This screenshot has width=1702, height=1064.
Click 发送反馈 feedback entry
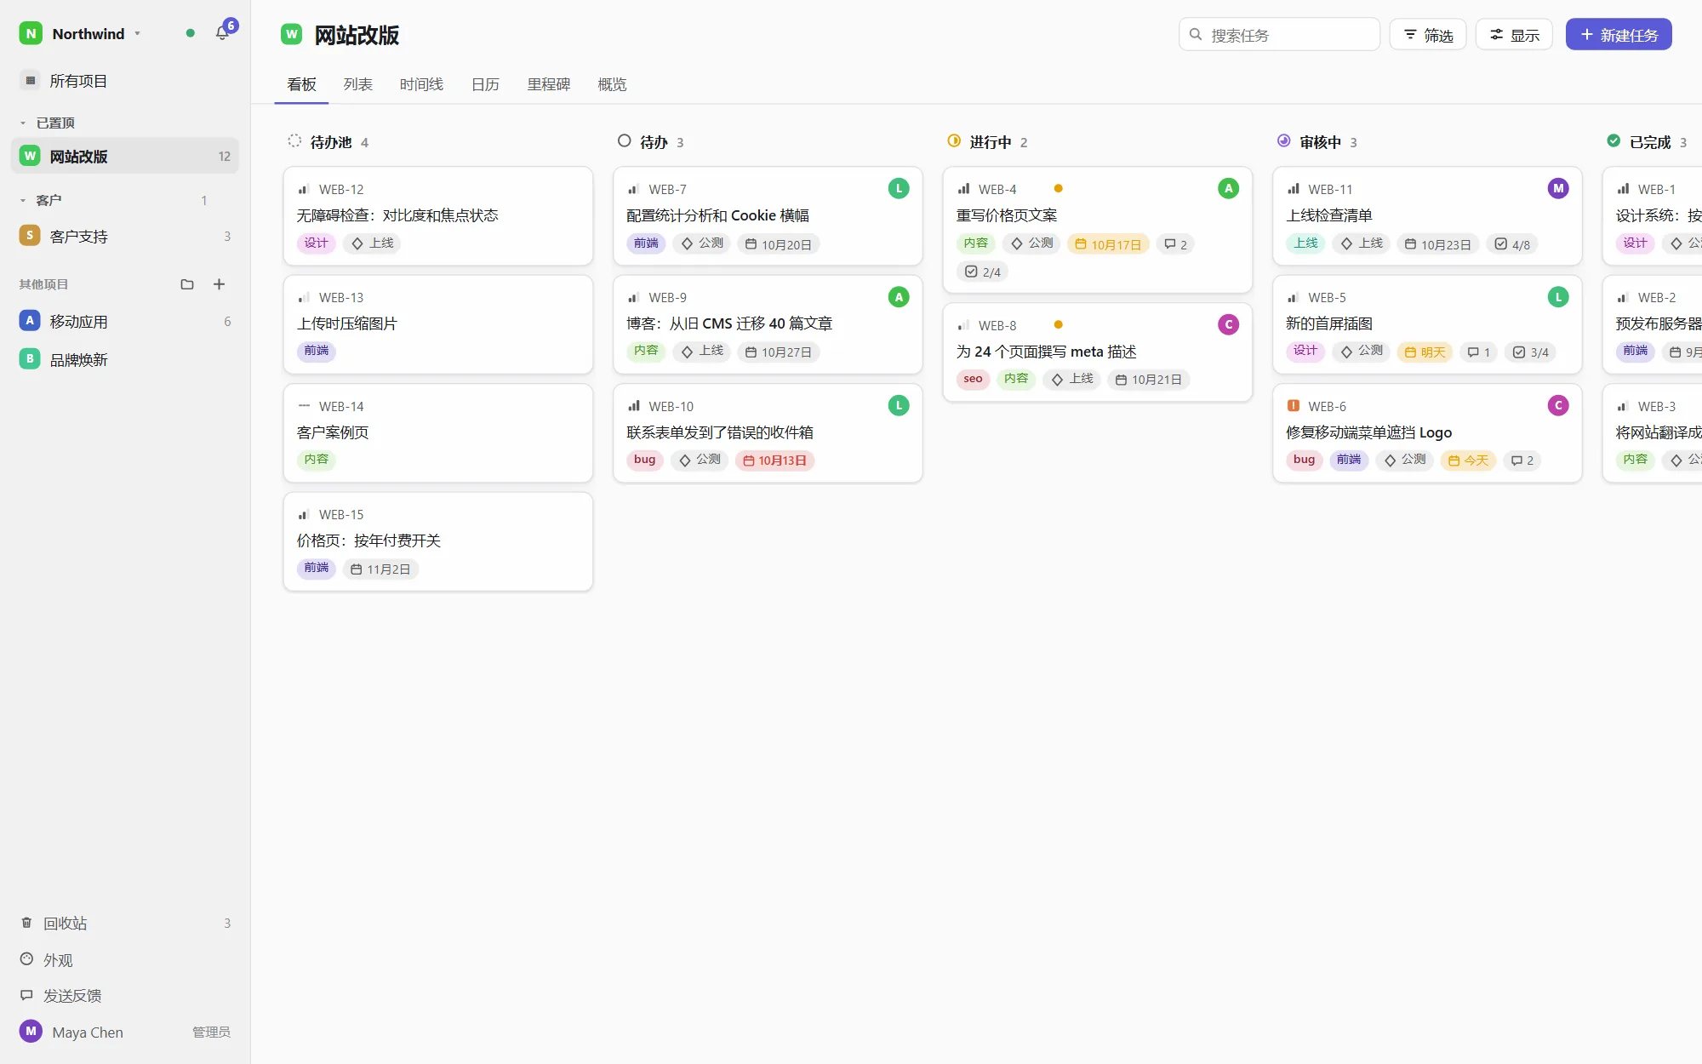[125, 996]
